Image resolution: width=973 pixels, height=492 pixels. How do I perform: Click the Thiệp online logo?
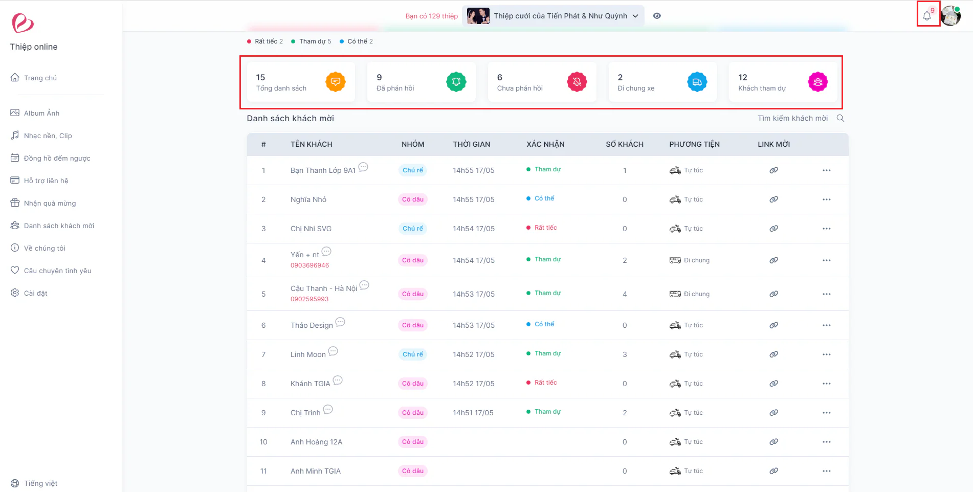pyautogui.click(x=23, y=23)
